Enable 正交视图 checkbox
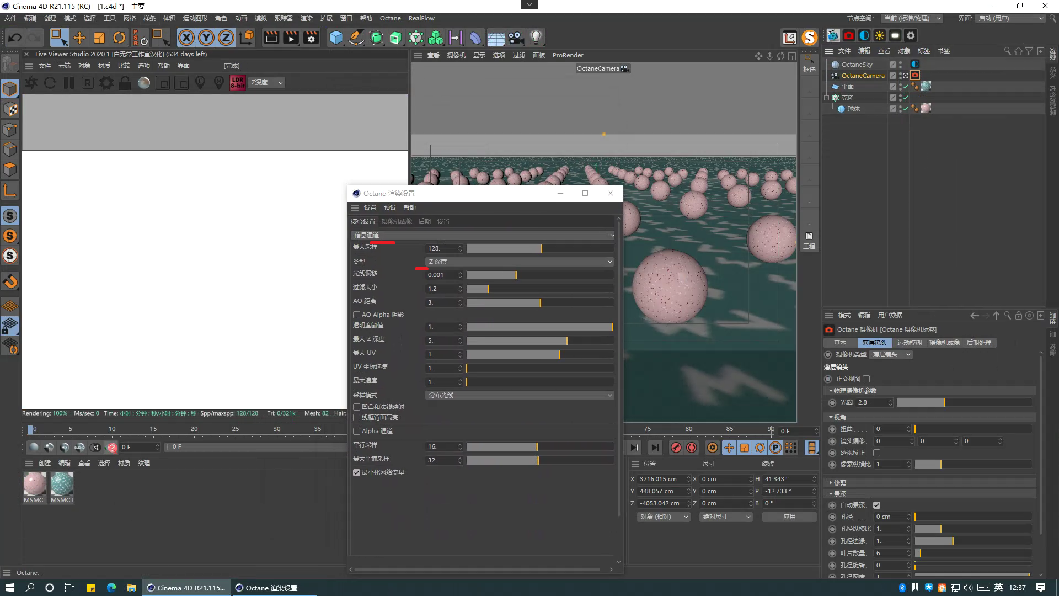1059x596 pixels. tap(866, 379)
